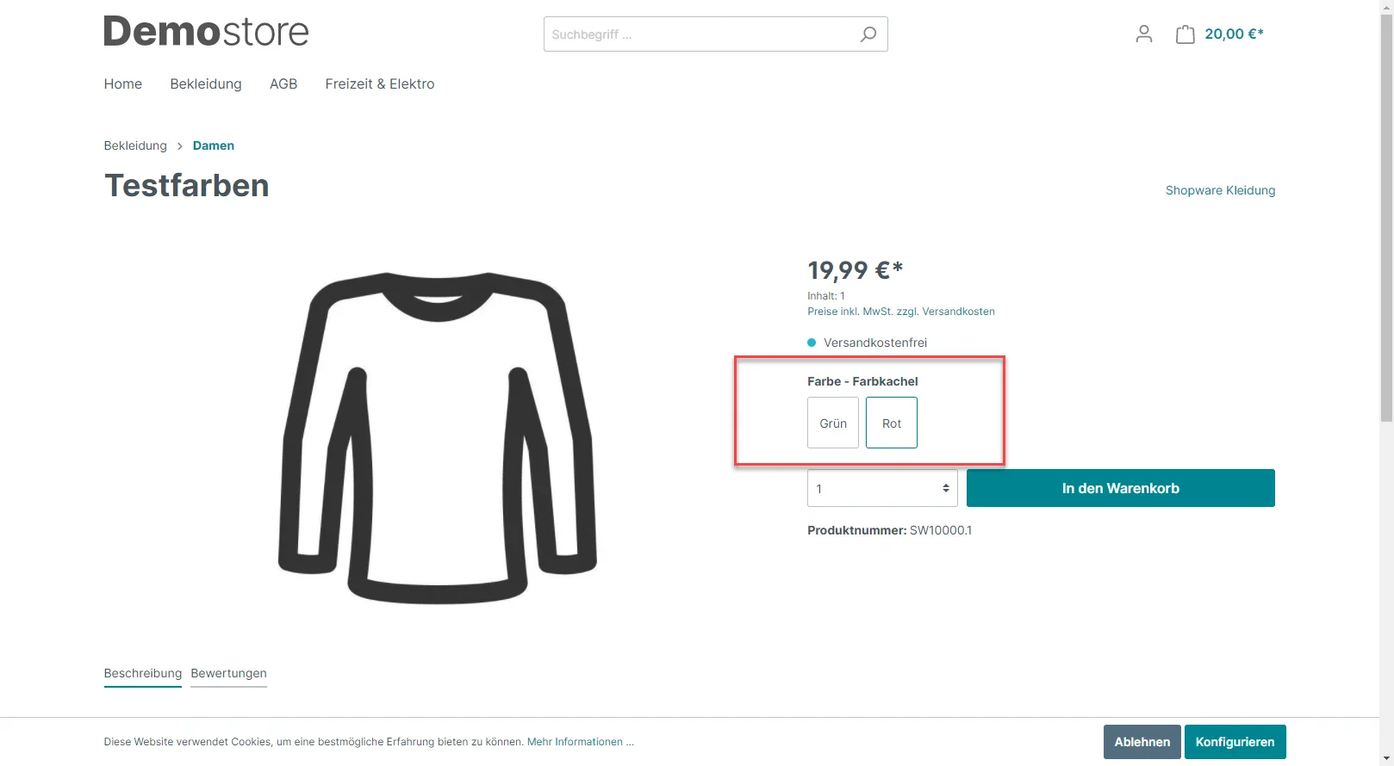
Task: Open the shopping cart bag icon
Action: tap(1186, 34)
